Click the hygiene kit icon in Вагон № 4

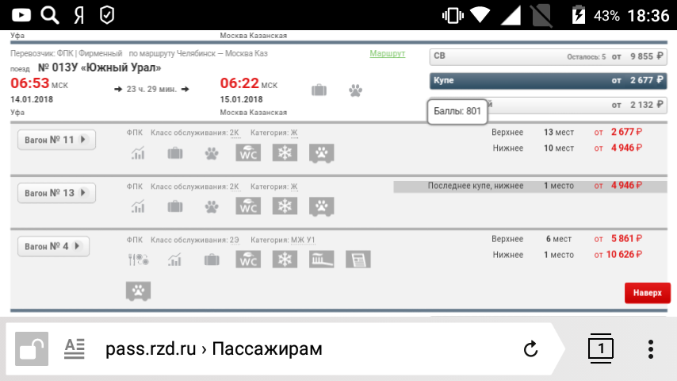321,260
